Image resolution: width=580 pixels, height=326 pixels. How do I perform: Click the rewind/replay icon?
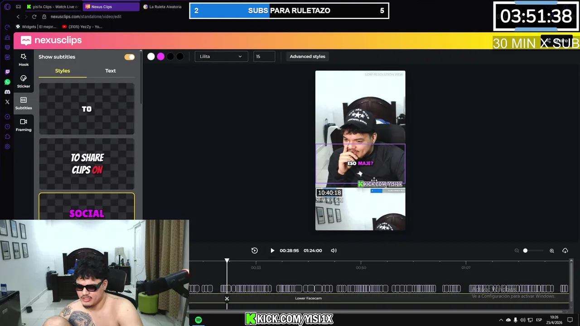[255, 250]
